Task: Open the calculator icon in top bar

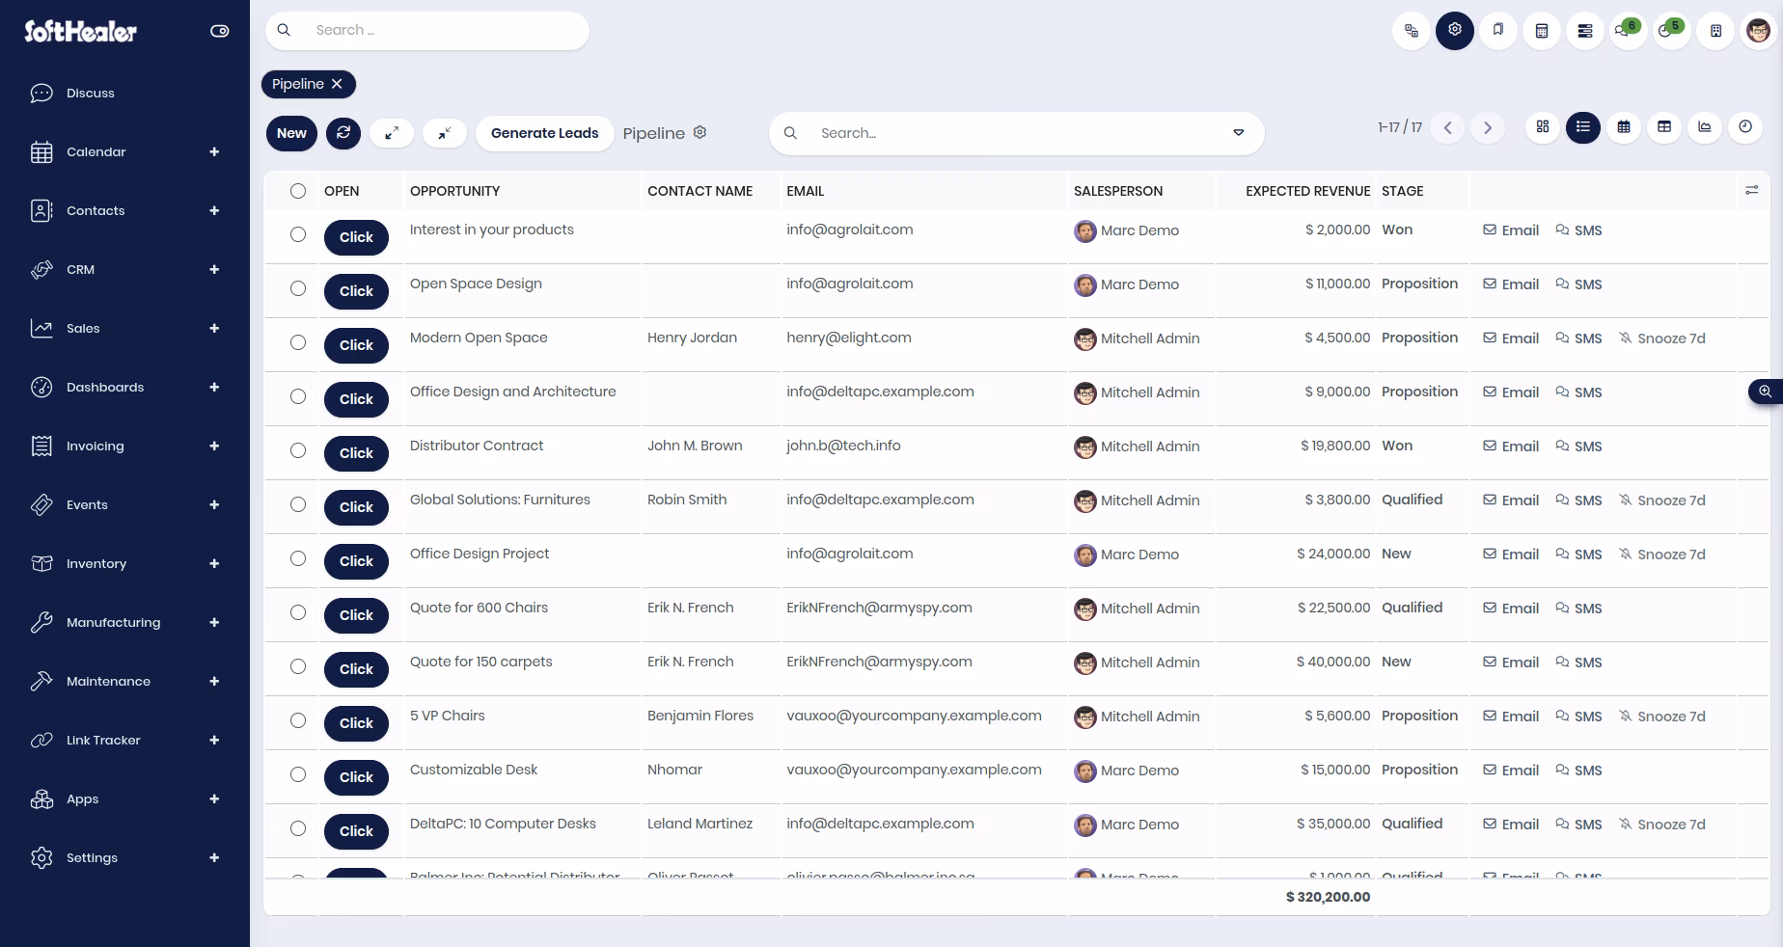Action: pyautogui.click(x=1542, y=31)
